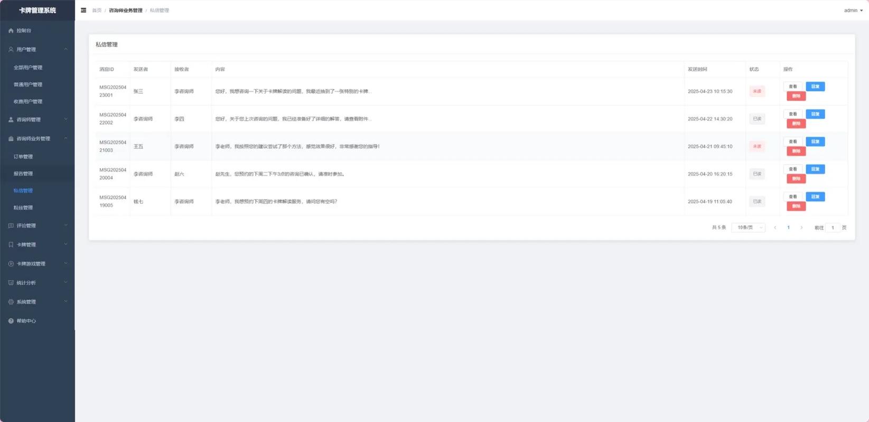Click the 控制台 home icon
The image size is (869, 422).
click(11, 31)
